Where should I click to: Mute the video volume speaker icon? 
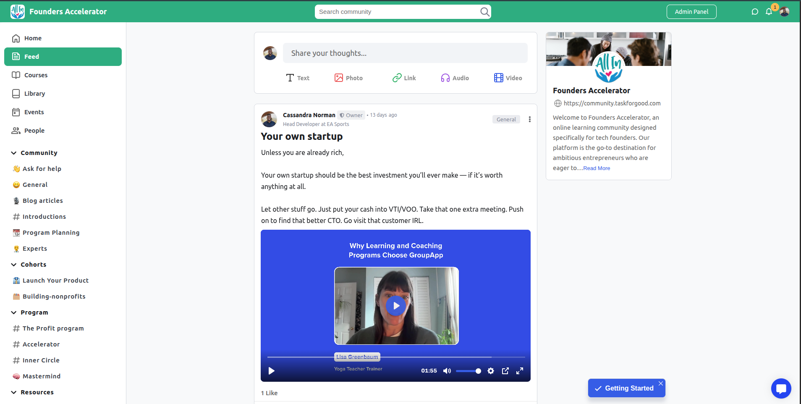[x=447, y=371]
